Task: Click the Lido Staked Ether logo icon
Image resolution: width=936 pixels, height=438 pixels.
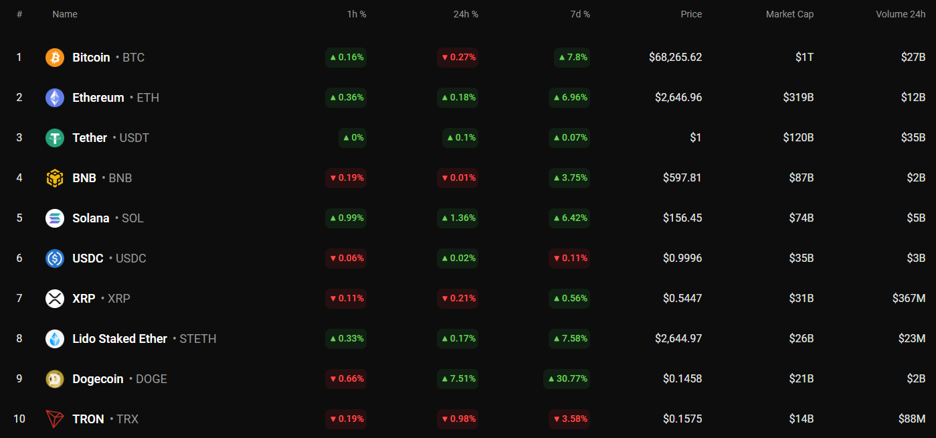Action: (x=55, y=339)
